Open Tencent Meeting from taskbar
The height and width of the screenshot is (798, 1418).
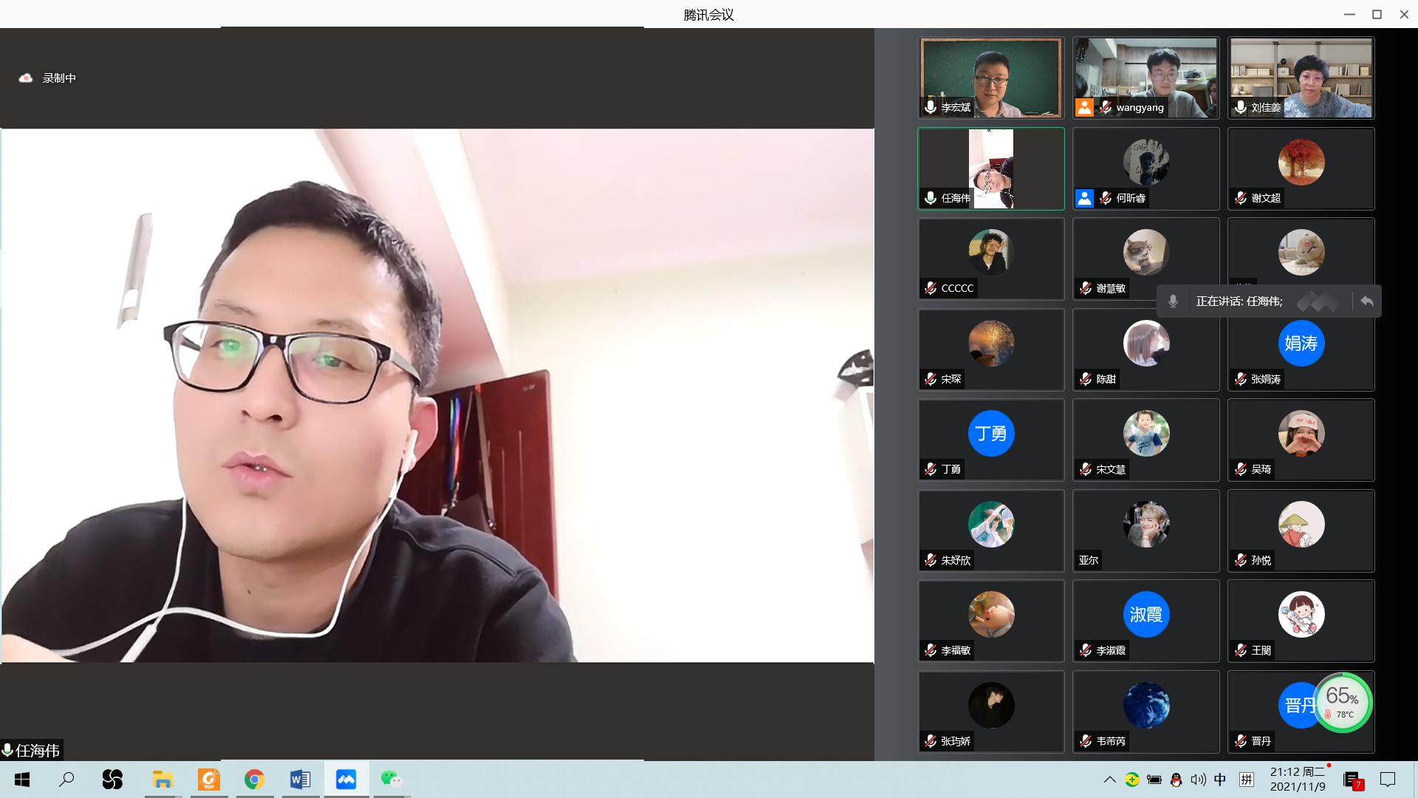(x=346, y=780)
